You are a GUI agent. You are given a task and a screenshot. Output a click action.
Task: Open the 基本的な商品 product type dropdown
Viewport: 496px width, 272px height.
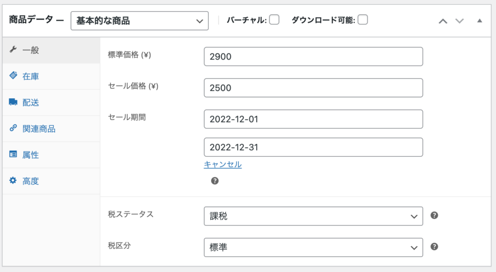click(139, 21)
